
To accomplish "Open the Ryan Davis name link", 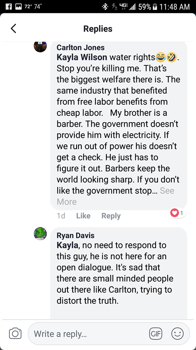I will click(x=75, y=235).
